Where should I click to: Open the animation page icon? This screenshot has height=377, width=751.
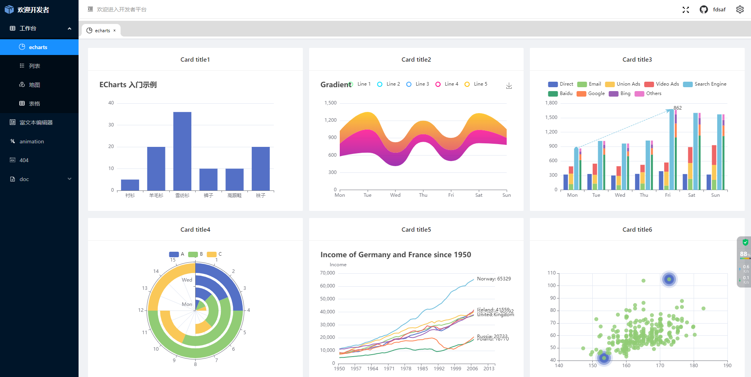13,141
